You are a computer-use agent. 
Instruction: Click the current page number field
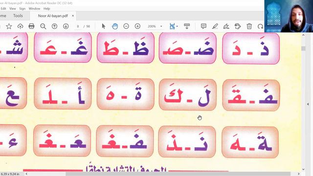78,26
